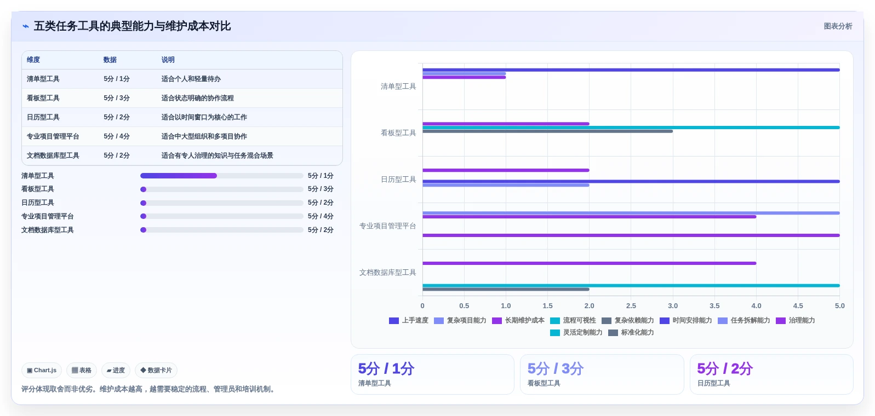Click the 表格 tag chip

coord(82,371)
